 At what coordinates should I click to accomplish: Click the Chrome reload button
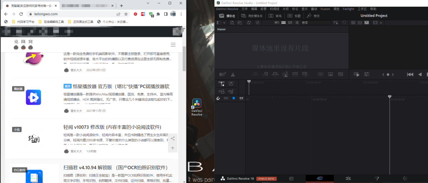(x=21, y=14)
